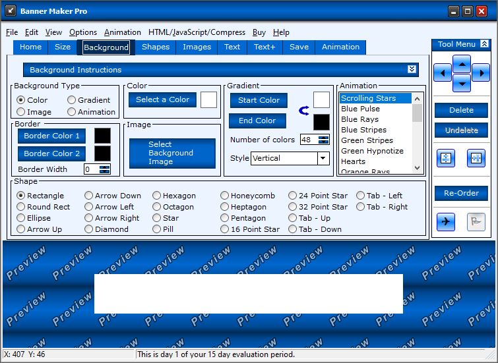Click the Border Width spinner
Image resolution: width=498 pixels, height=363 pixels.
click(x=104, y=169)
